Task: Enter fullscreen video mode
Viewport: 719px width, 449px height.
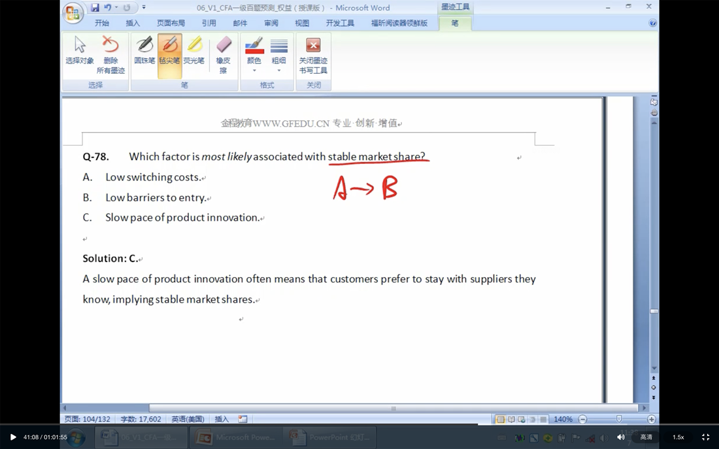Action: click(706, 437)
